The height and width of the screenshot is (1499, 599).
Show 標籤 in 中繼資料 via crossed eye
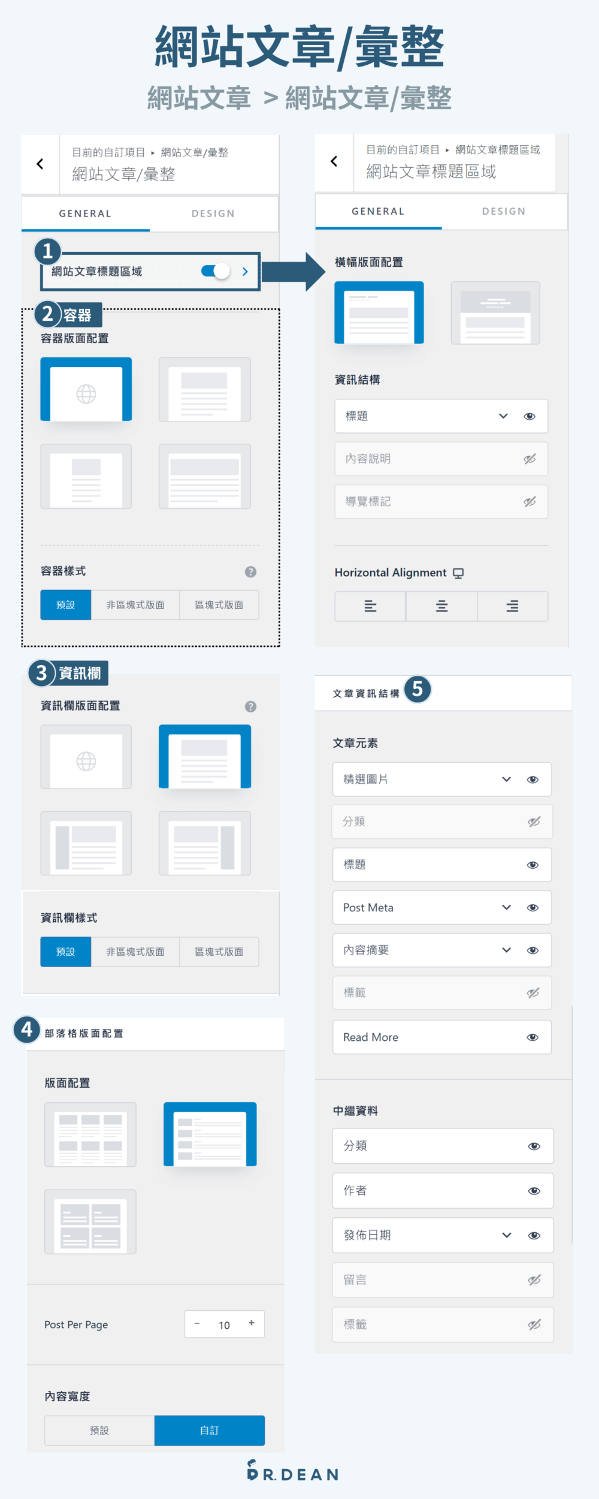(534, 1325)
